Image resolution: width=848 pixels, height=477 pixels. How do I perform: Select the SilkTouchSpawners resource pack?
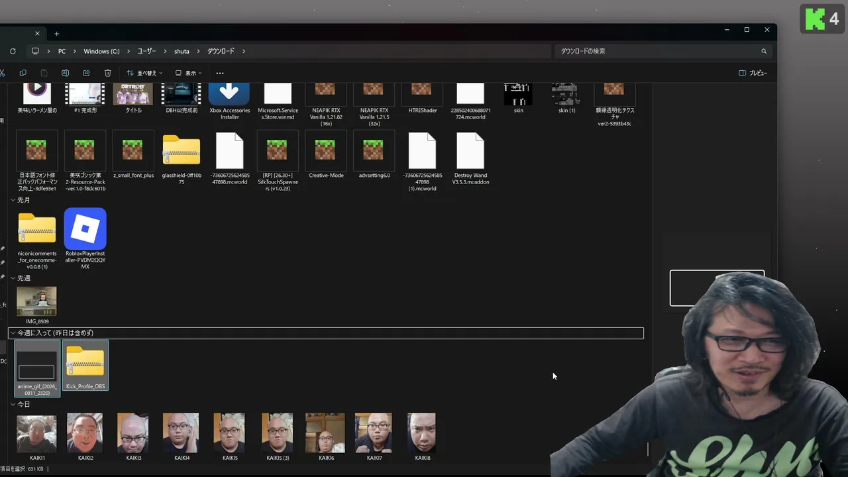pos(278,162)
